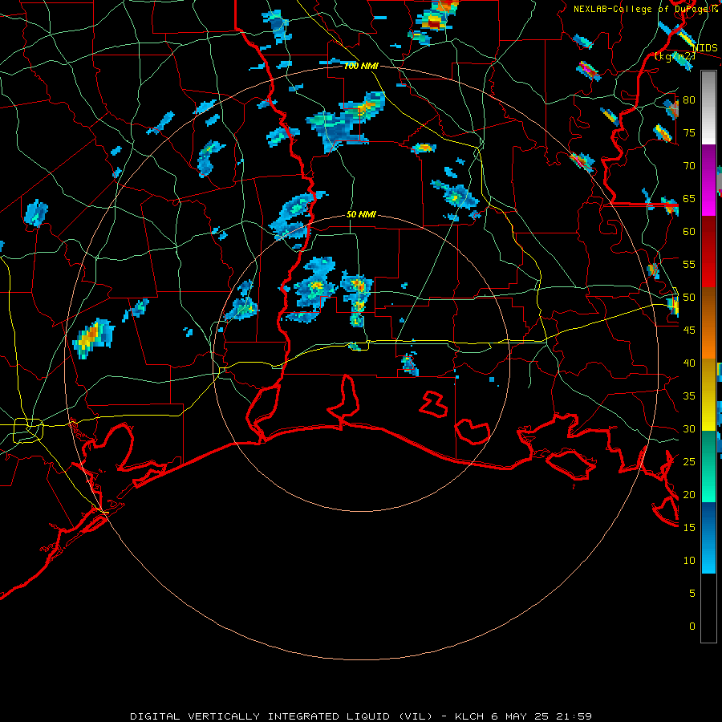The height and width of the screenshot is (722, 722).
Task: Click the 65 value on the scale
Action: (x=689, y=198)
